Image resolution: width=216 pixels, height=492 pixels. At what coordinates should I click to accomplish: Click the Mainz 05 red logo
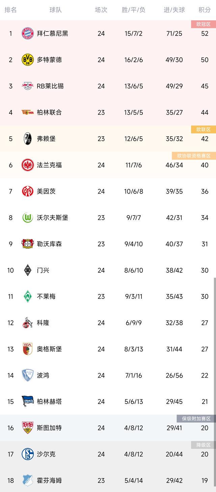[28, 192]
